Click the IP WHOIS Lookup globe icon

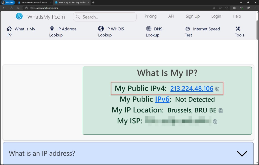(101, 29)
